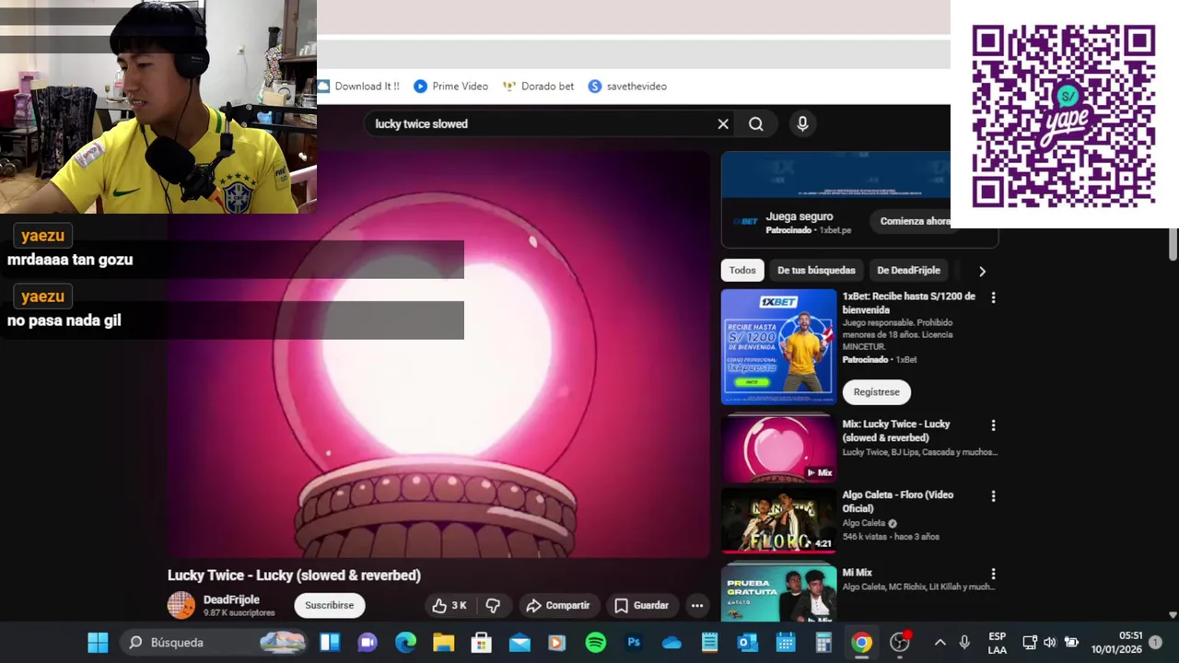The image size is (1179, 663).
Task: Click the main video player area
Action: pos(438,355)
